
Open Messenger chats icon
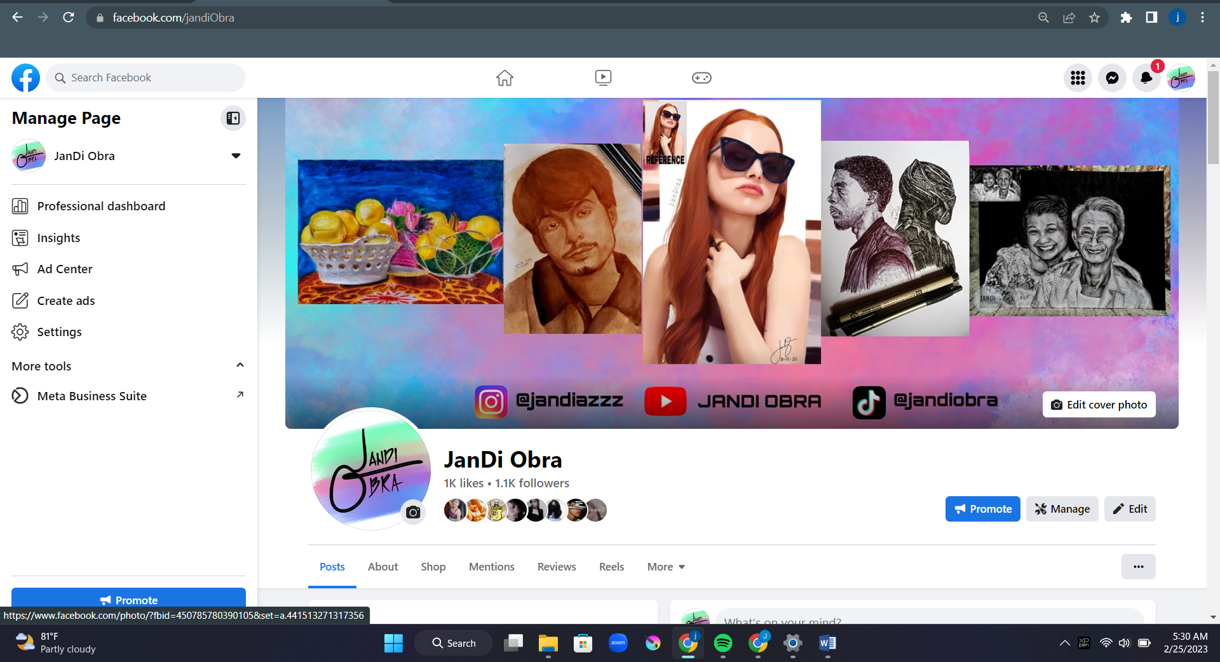pyautogui.click(x=1112, y=78)
